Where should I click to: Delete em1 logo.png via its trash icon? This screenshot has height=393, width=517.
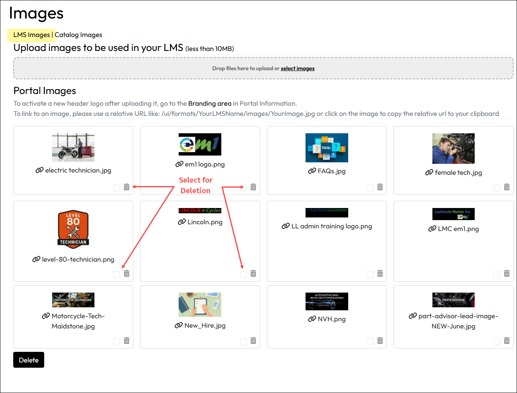pos(253,187)
